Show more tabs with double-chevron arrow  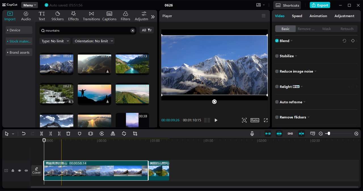coord(153,17)
